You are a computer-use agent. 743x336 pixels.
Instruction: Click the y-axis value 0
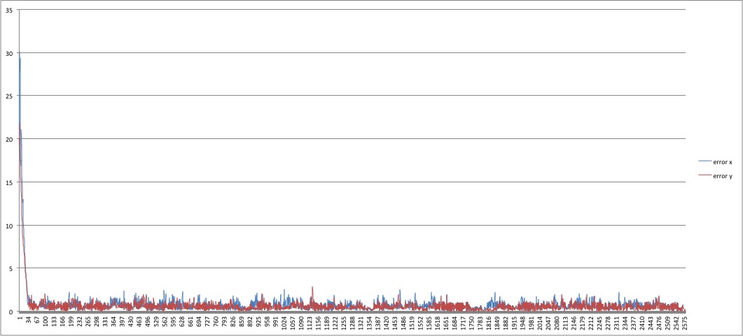coord(11,312)
